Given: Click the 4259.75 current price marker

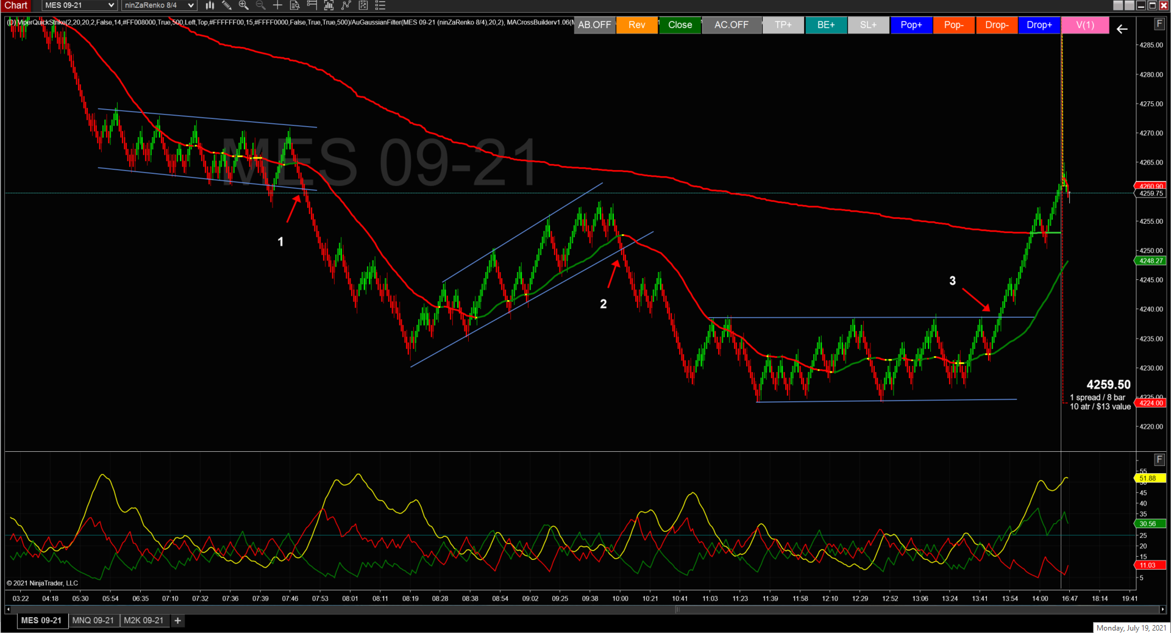Looking at the screenshot, I should click(1150, 194).
